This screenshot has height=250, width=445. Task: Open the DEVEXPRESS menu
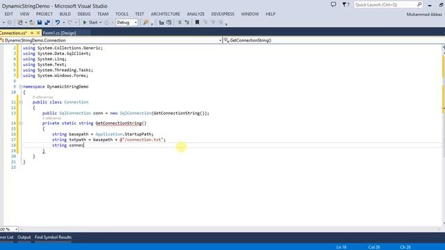tap(222, 14)
